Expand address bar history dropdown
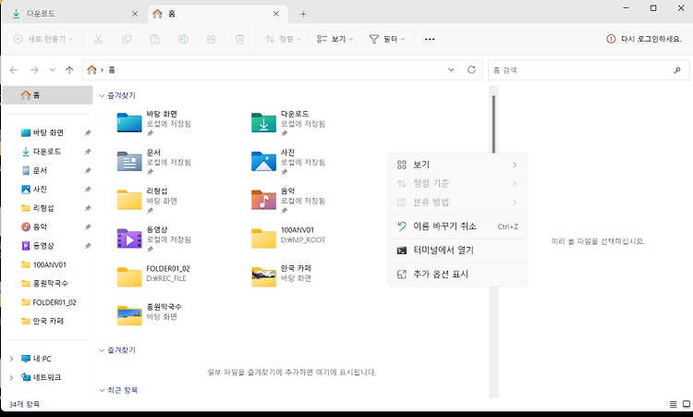This screenshot has width=693, height=417. pos(451,70)
